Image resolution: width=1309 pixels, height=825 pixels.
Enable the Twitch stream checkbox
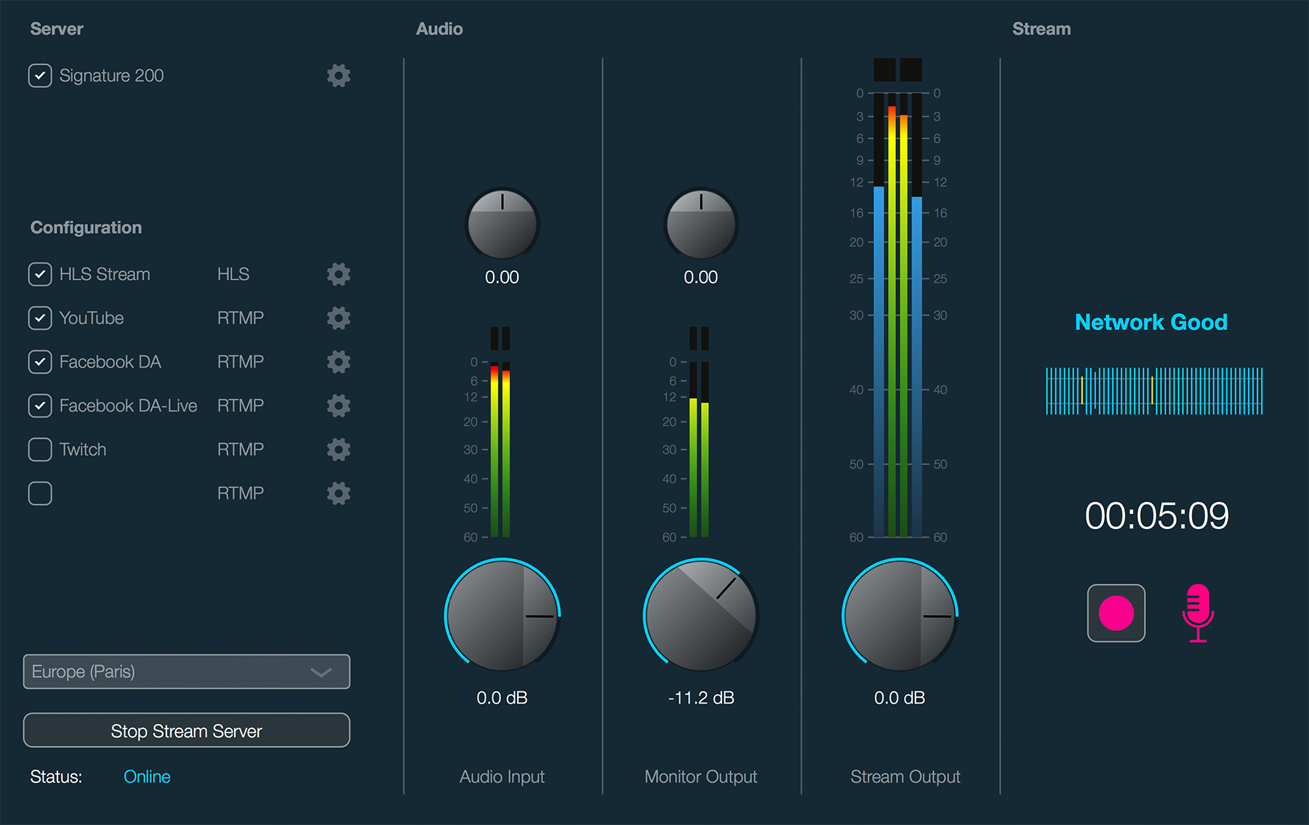pyautogui.click(x=40, y=449)
